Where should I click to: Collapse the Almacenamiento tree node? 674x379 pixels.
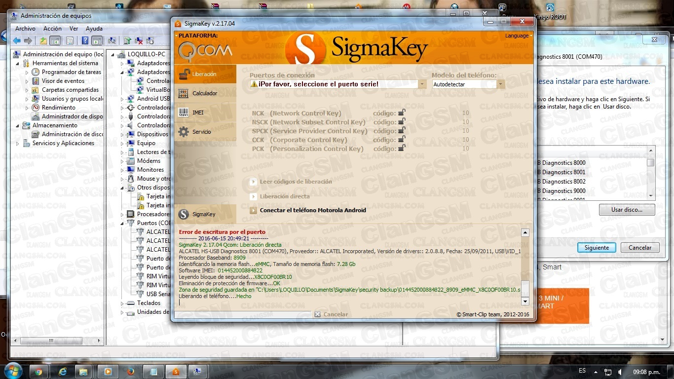tap(18, 125)
